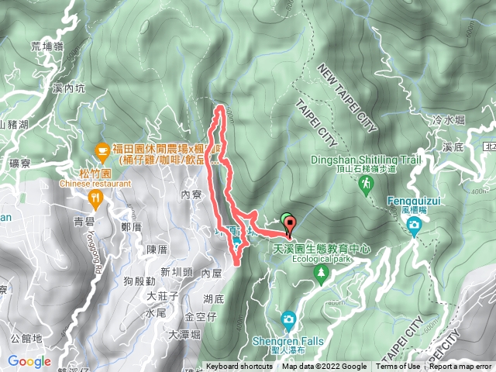This screenshot has height=372, width=496.
Task: Click the red hiking route's northern tip
Action: click(220, 108)
